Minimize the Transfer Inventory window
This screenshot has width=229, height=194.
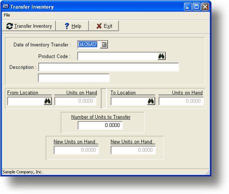click(x=187, y=7)
